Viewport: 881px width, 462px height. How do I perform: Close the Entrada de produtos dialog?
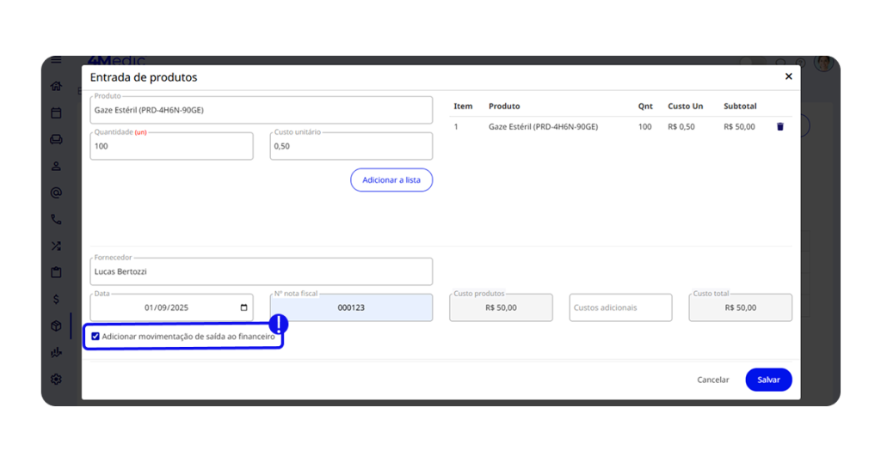click(x=788, y=77)
